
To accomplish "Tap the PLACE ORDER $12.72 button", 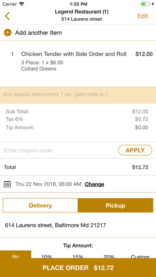I will click(78, 267).
